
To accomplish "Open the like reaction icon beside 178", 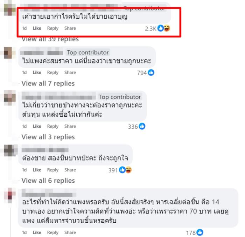I will click(200, 232).
